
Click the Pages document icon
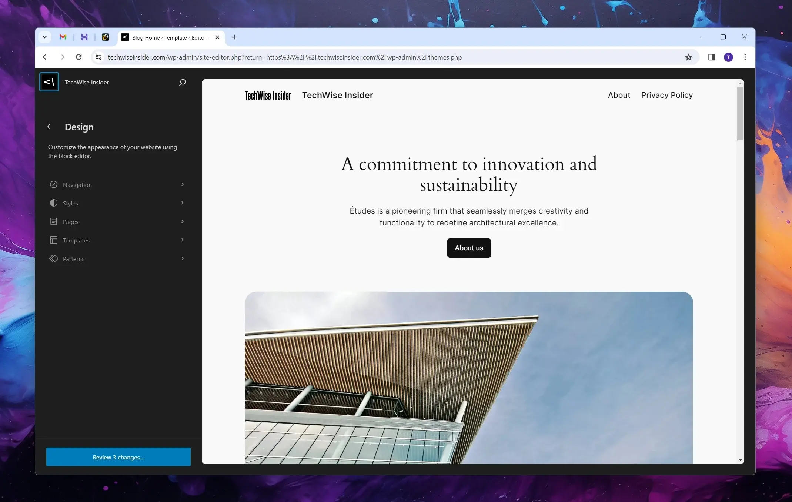54,221
